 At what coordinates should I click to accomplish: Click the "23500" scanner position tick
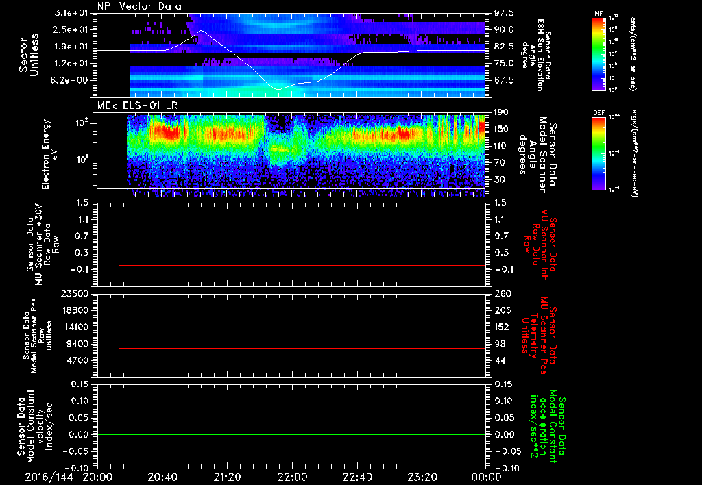pyautogui.click(x=74, y=294)
